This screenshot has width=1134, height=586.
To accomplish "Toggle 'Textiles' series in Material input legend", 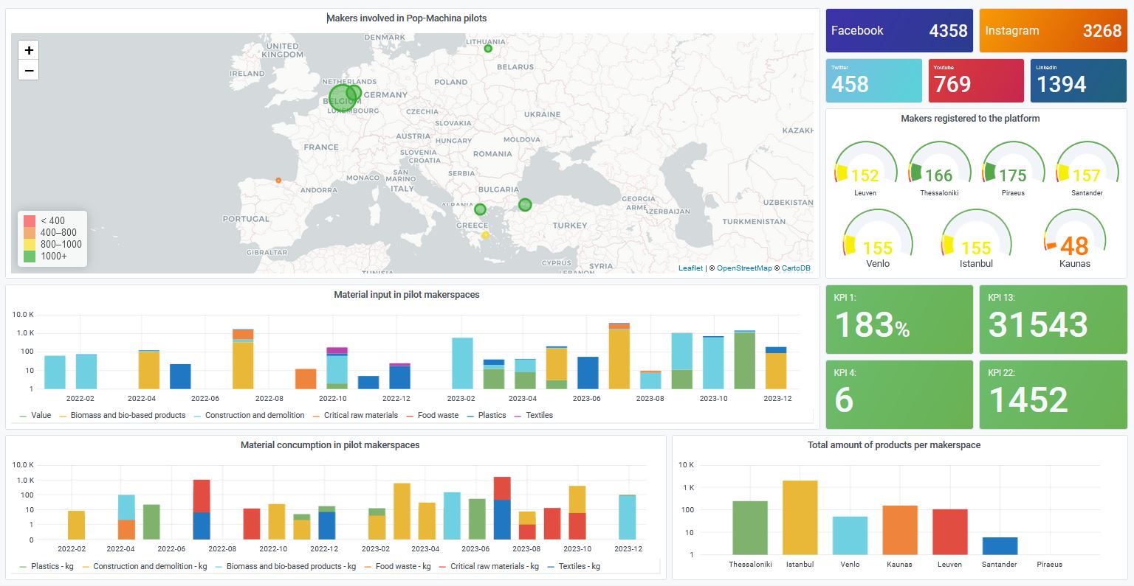I will [x=534, y=416].
